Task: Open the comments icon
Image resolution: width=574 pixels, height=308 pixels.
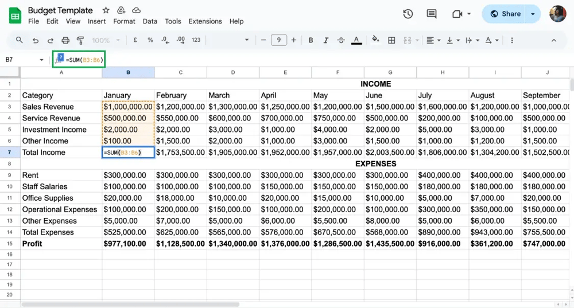Action: point(432,14)
